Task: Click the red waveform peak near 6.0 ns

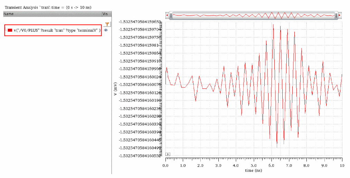Action: tap(273, 25)
